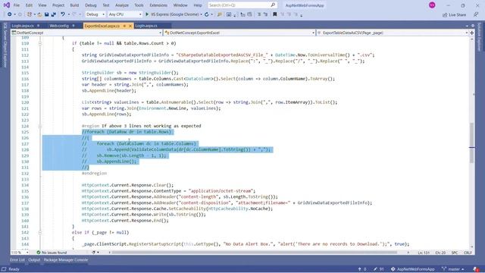The width and height of the screenshot is (485, 273).
Task: Open Find in Files toolbar icon
Action: tap(220, 14)
